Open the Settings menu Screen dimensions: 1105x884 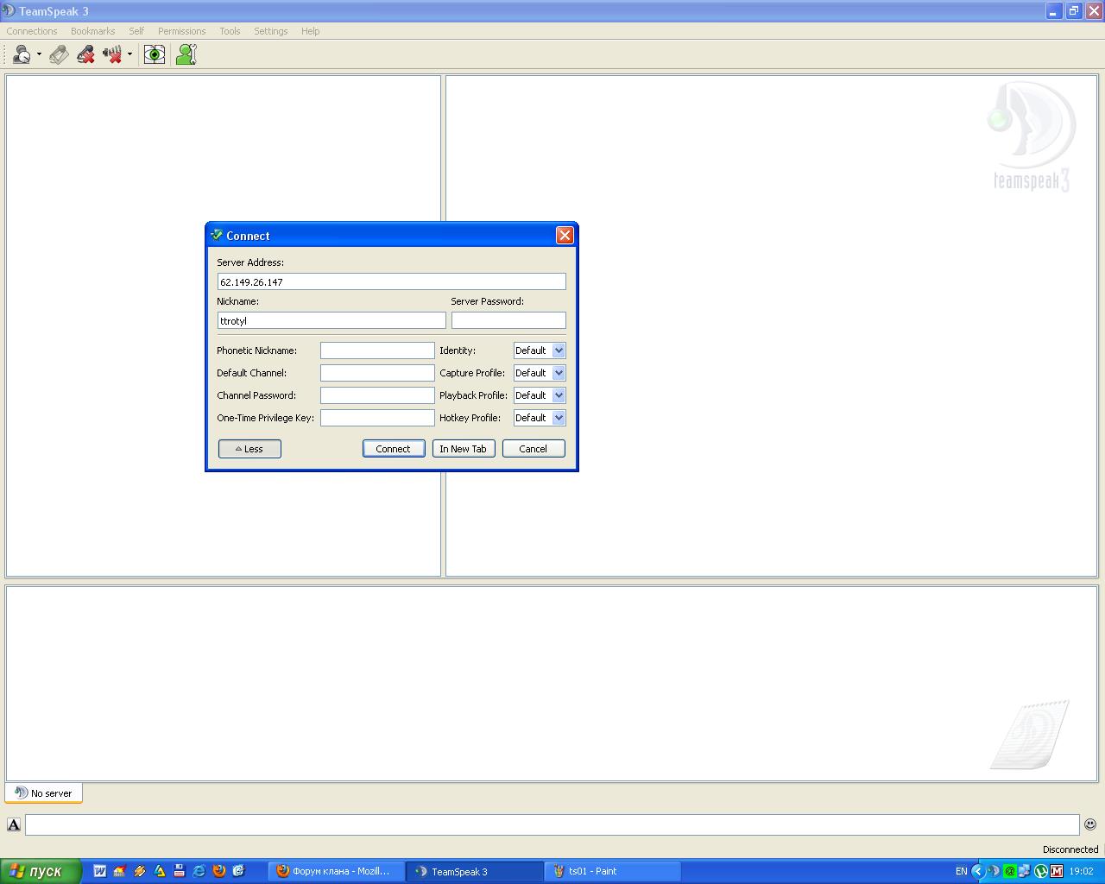pyautogui.click(x=270, y=31)
